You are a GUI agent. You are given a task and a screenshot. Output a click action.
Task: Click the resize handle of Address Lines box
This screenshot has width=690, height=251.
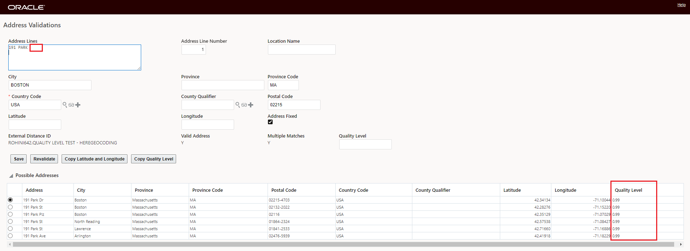(139, 68)
